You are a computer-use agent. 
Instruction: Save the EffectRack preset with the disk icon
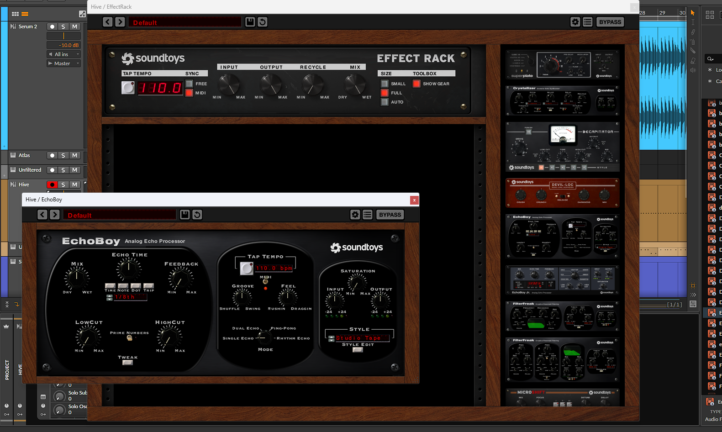250,22
